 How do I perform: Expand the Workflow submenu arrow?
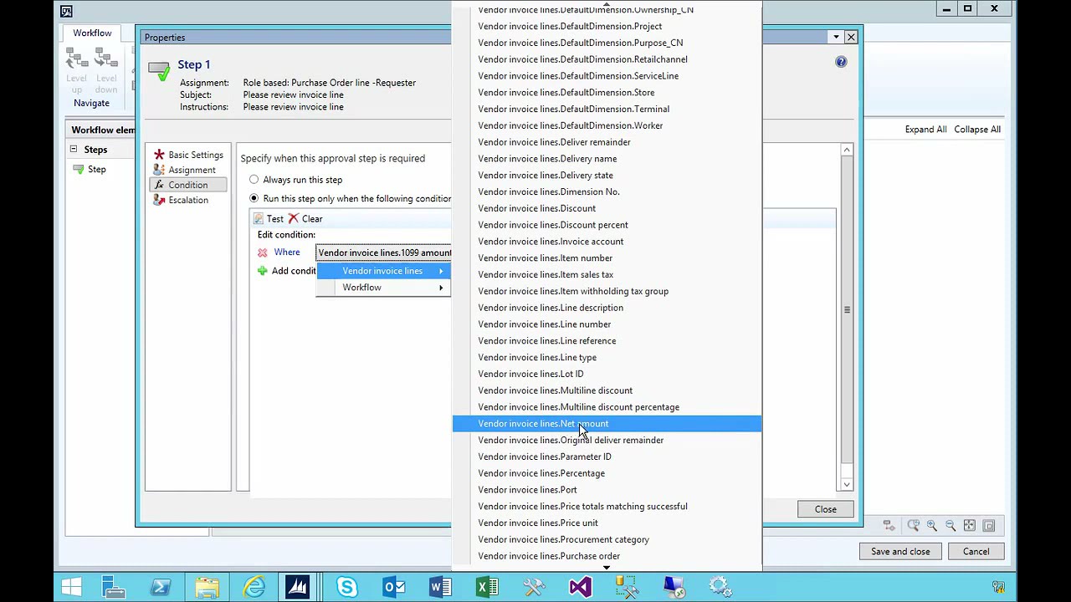[x=441, y=288]
